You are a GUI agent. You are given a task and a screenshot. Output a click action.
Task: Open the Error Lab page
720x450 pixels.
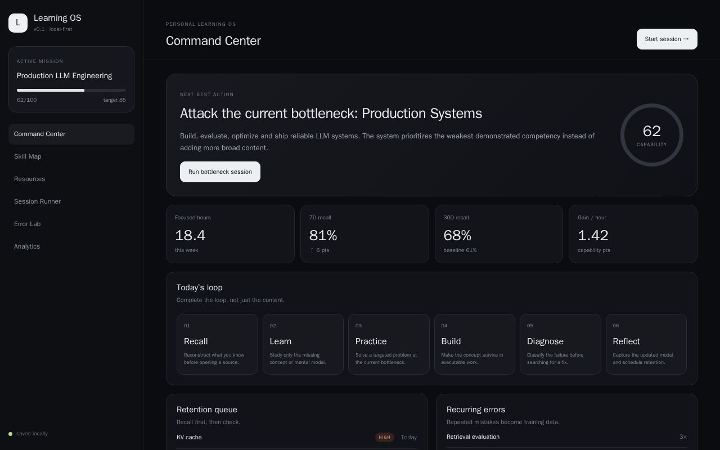click(71, 224)
